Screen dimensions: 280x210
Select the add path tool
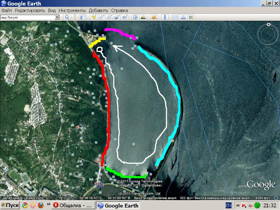coord(109,17)
